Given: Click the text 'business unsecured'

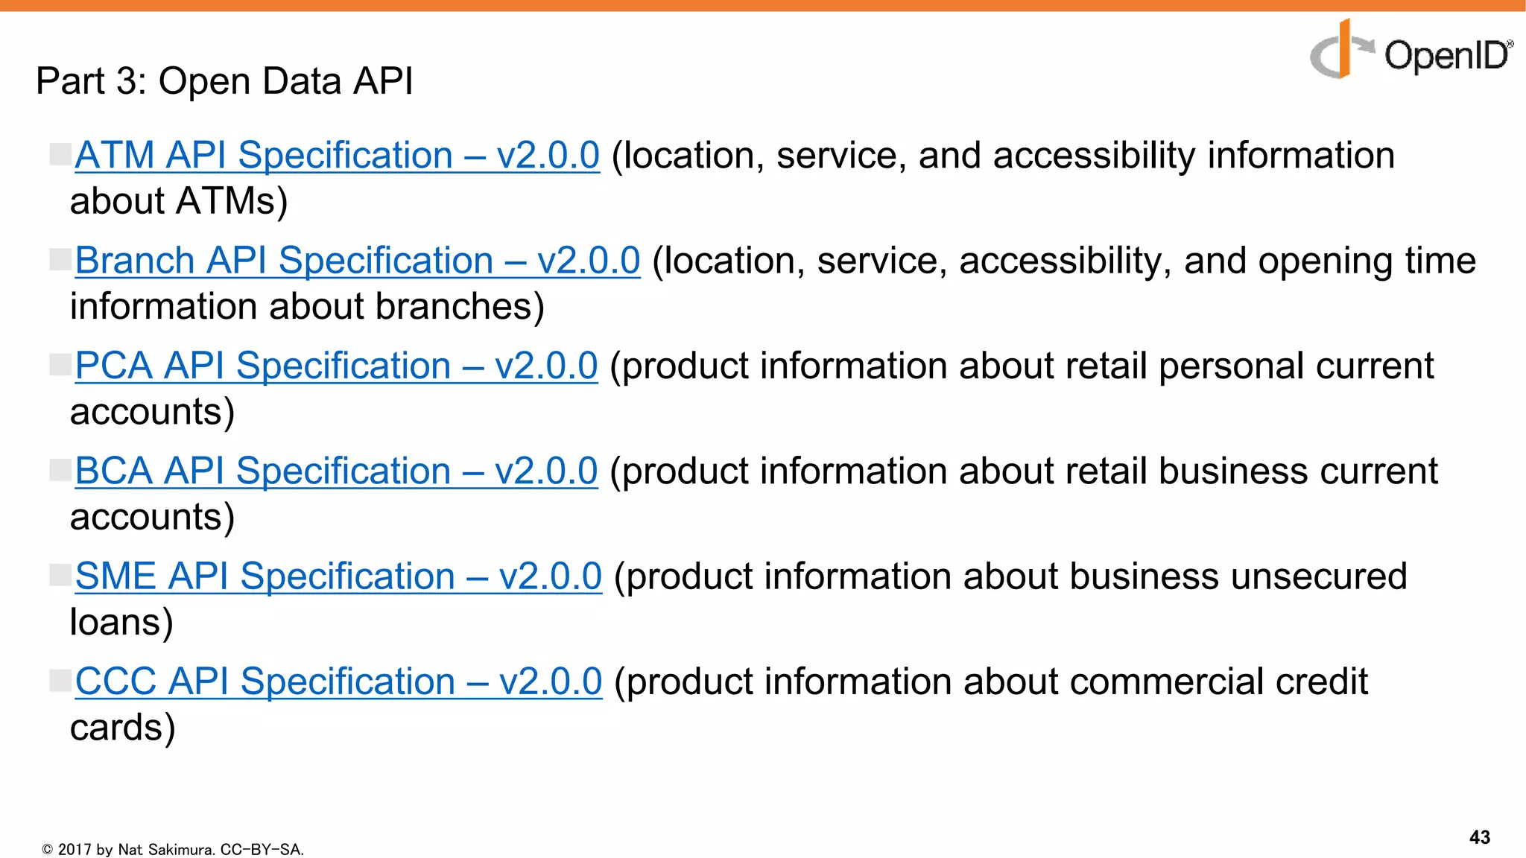Looking at the screenshot, I should coord(1238,576).
